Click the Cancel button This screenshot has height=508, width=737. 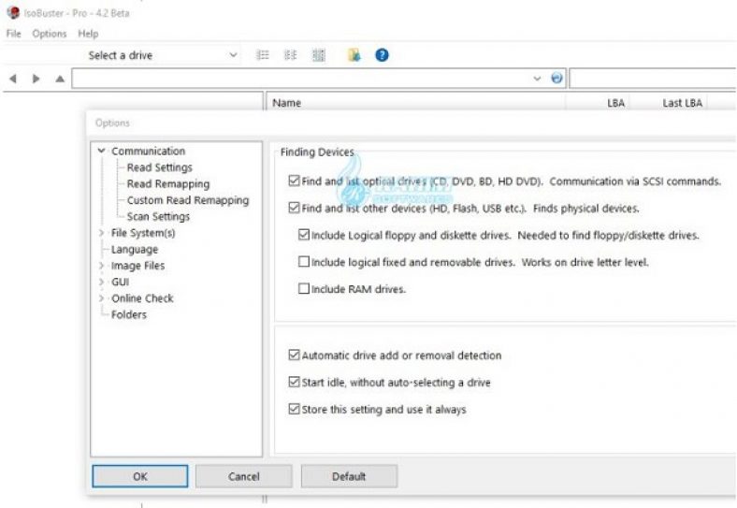(x=244, y=476)
